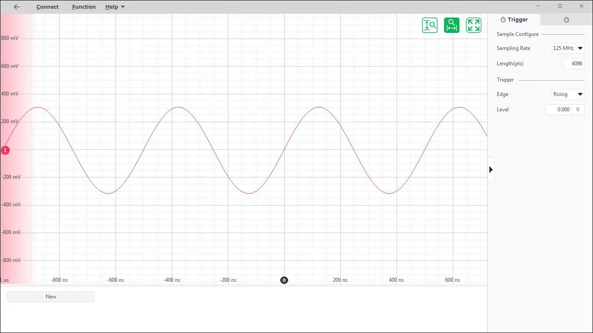Click the zero trigger position marker
The image size is (593, 333).
pos(284,280)
